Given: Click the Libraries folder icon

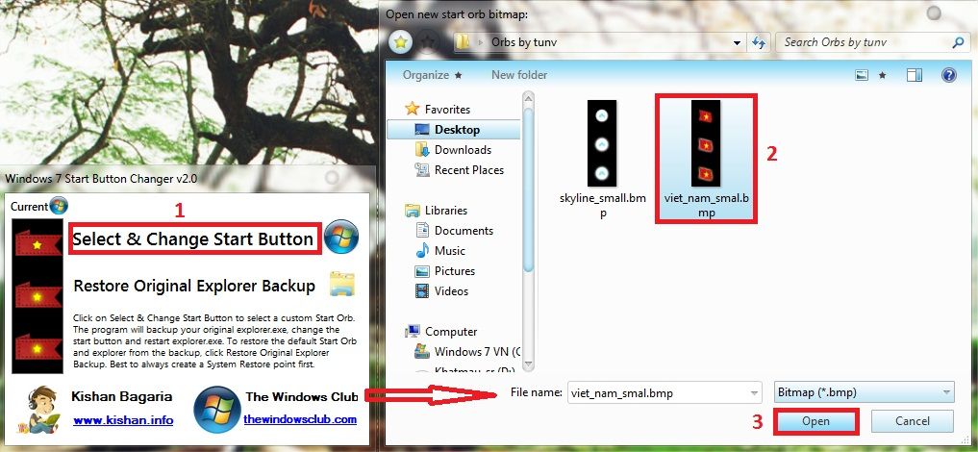Looking at the screenshot, I should click(412, 210).
